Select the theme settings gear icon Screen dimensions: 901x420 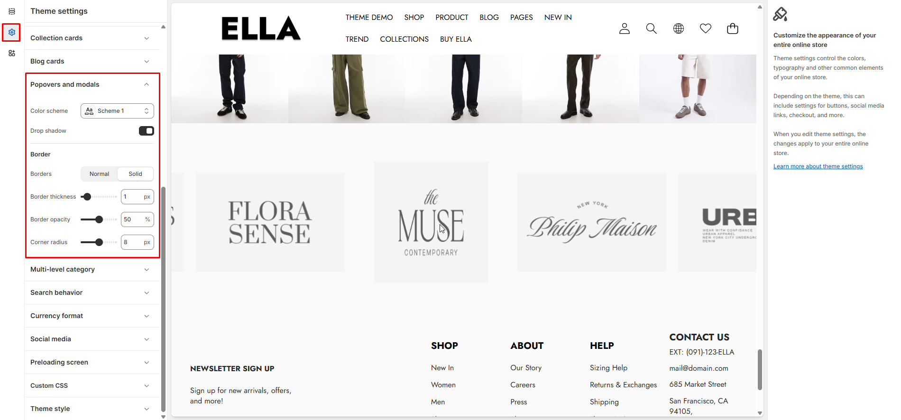[x=12, y=32]
